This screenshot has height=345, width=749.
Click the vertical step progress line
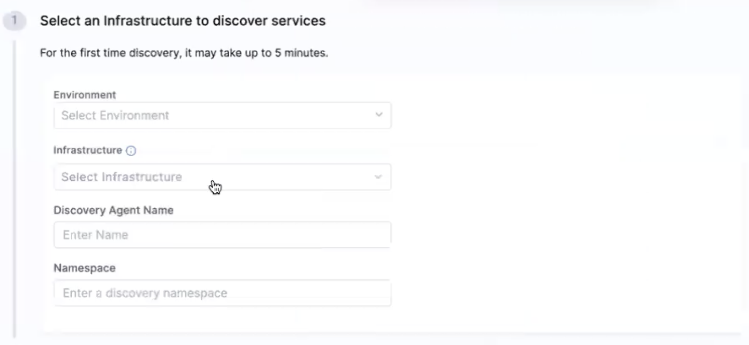14,190
